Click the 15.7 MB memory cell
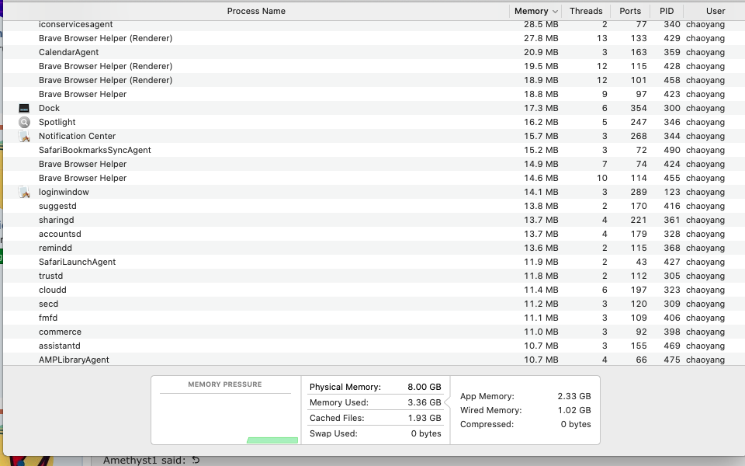The width and height of the screenshot is (745, 466). tap(541, 136)
